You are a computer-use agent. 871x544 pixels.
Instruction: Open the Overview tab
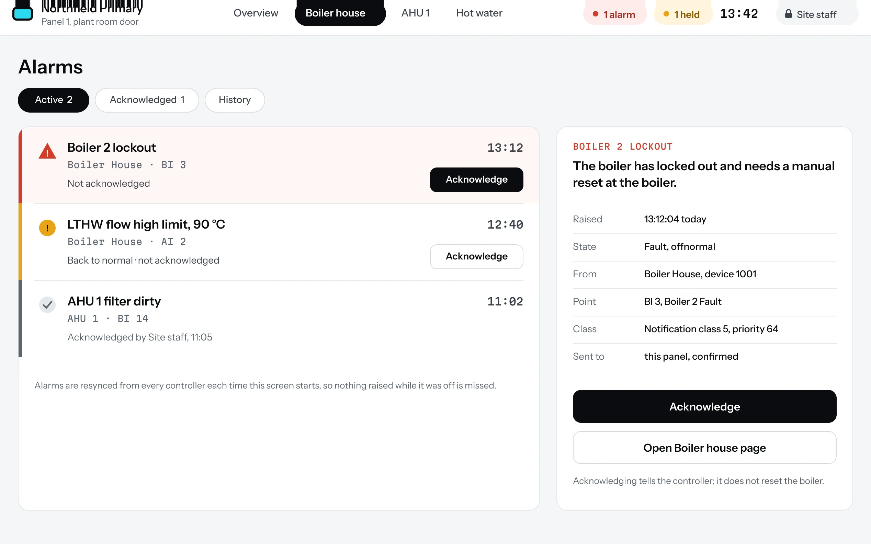256,13
